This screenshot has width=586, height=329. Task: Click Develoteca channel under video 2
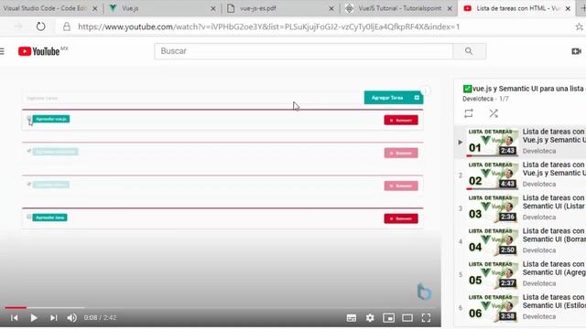pyautogui.click(x=539, y=185)
